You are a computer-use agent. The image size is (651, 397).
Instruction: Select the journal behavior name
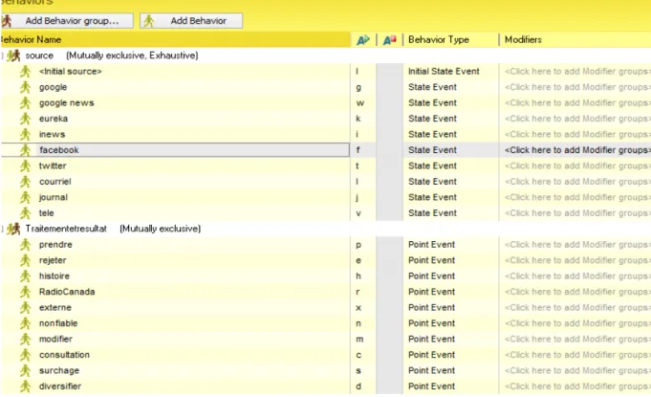[x=54, y=197]
